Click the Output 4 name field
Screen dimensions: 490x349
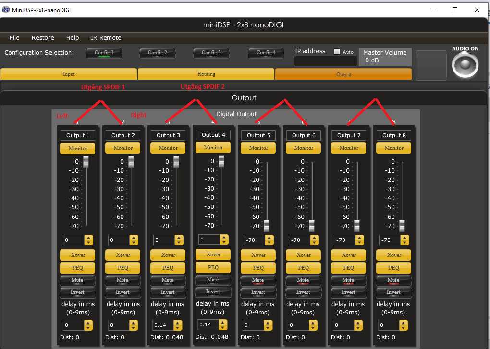coord(213,135)
